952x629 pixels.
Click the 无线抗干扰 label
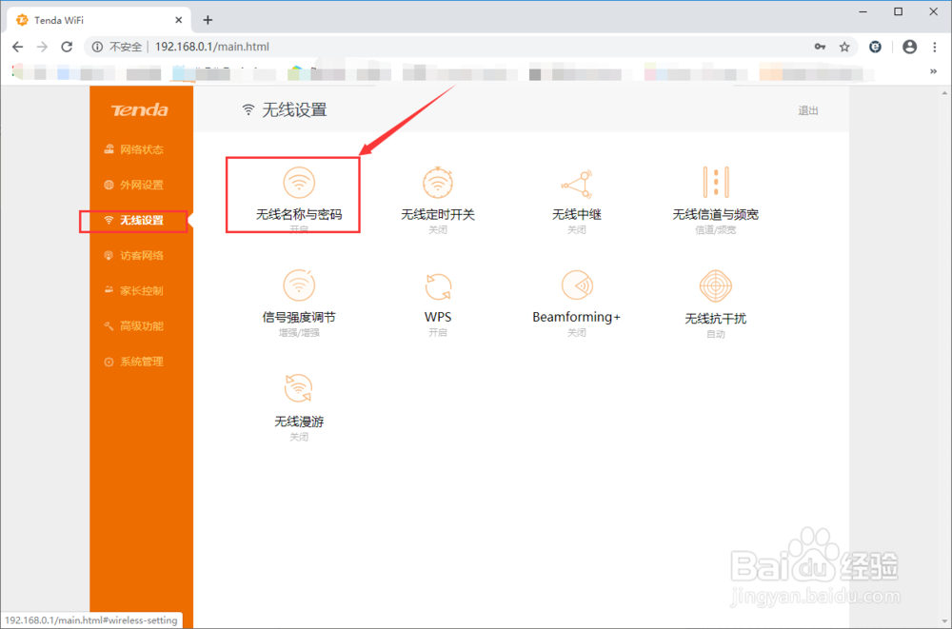tap(716, 319)
